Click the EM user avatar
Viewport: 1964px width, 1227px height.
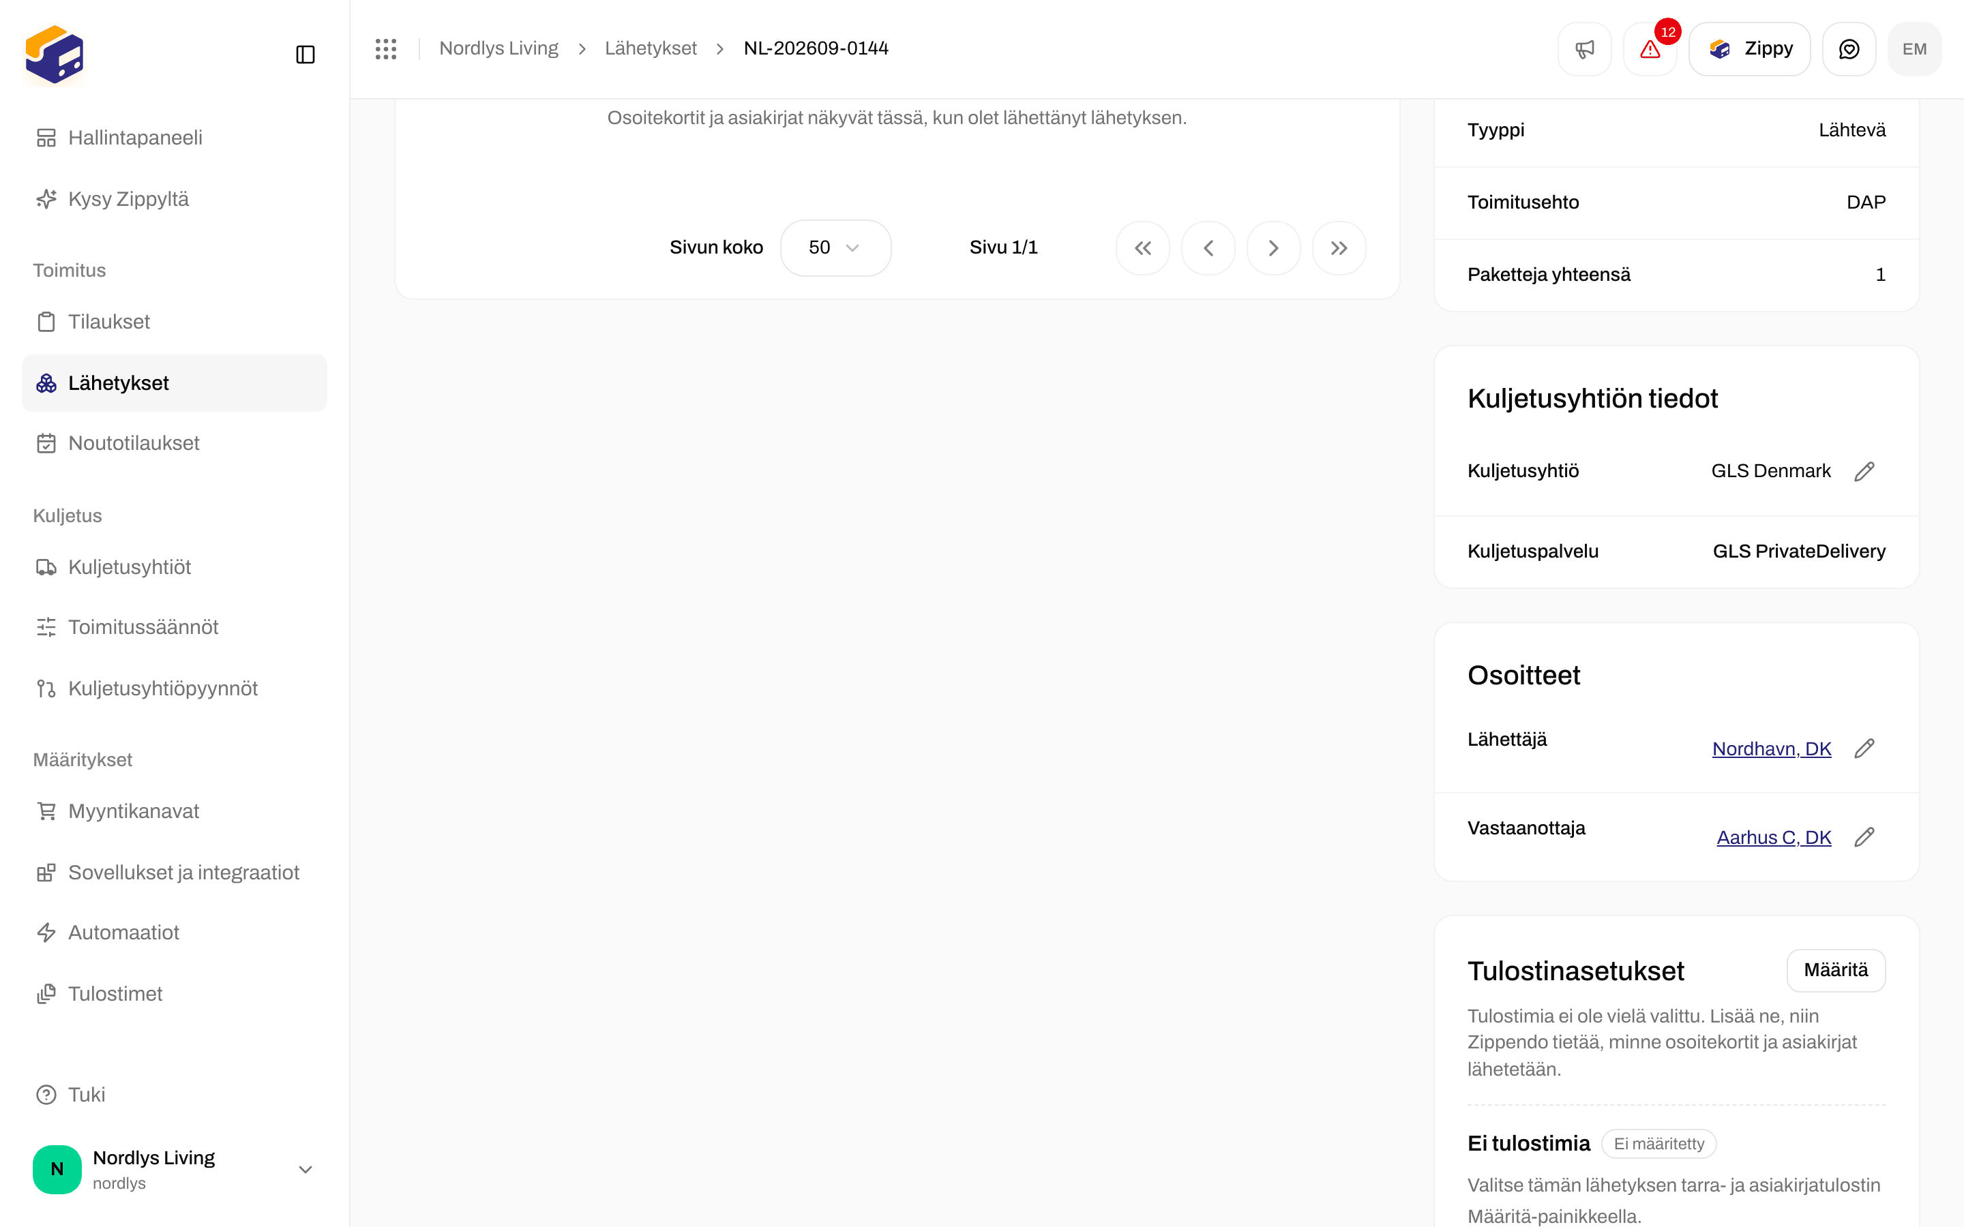pyautogui.click(x=1914, y=48)
